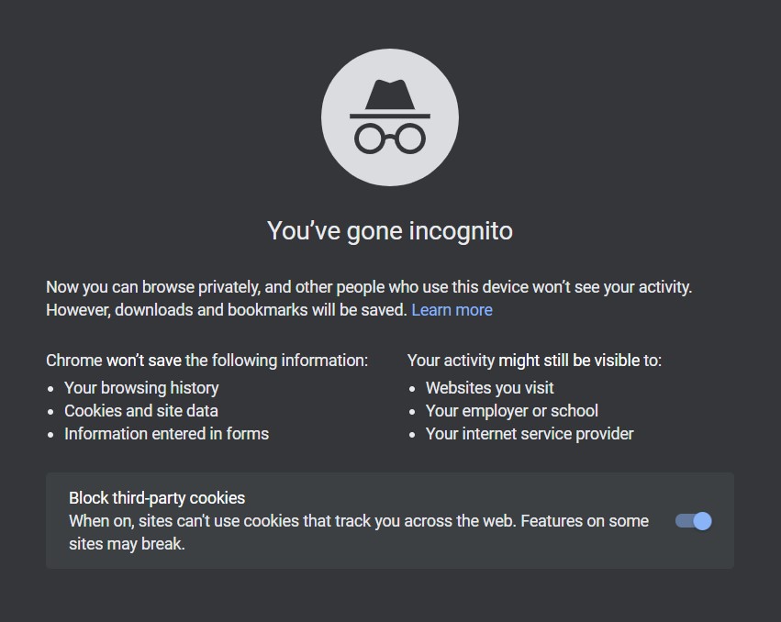Click the bold "might still" words
781x622 pixels.
click(532, 361)
